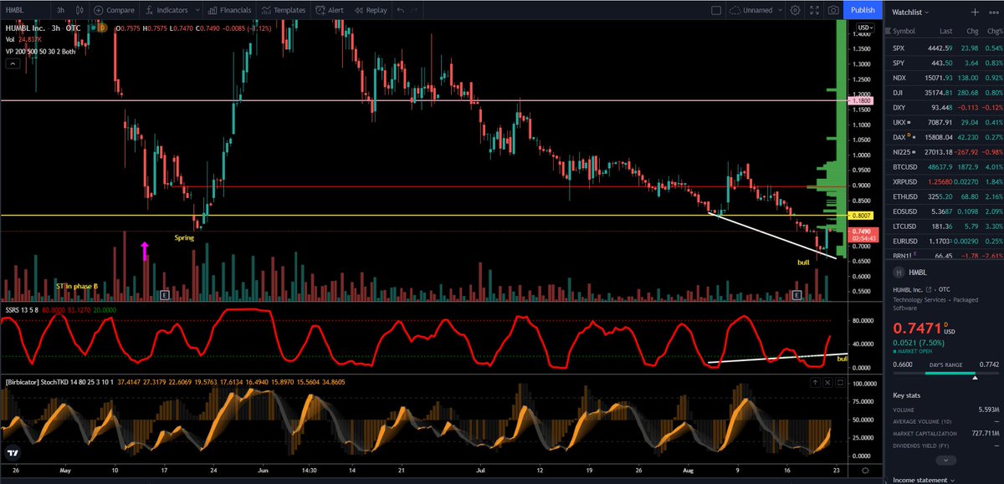Add a symbol to the watchlist

pyautogui.click(x=975, y=13)
